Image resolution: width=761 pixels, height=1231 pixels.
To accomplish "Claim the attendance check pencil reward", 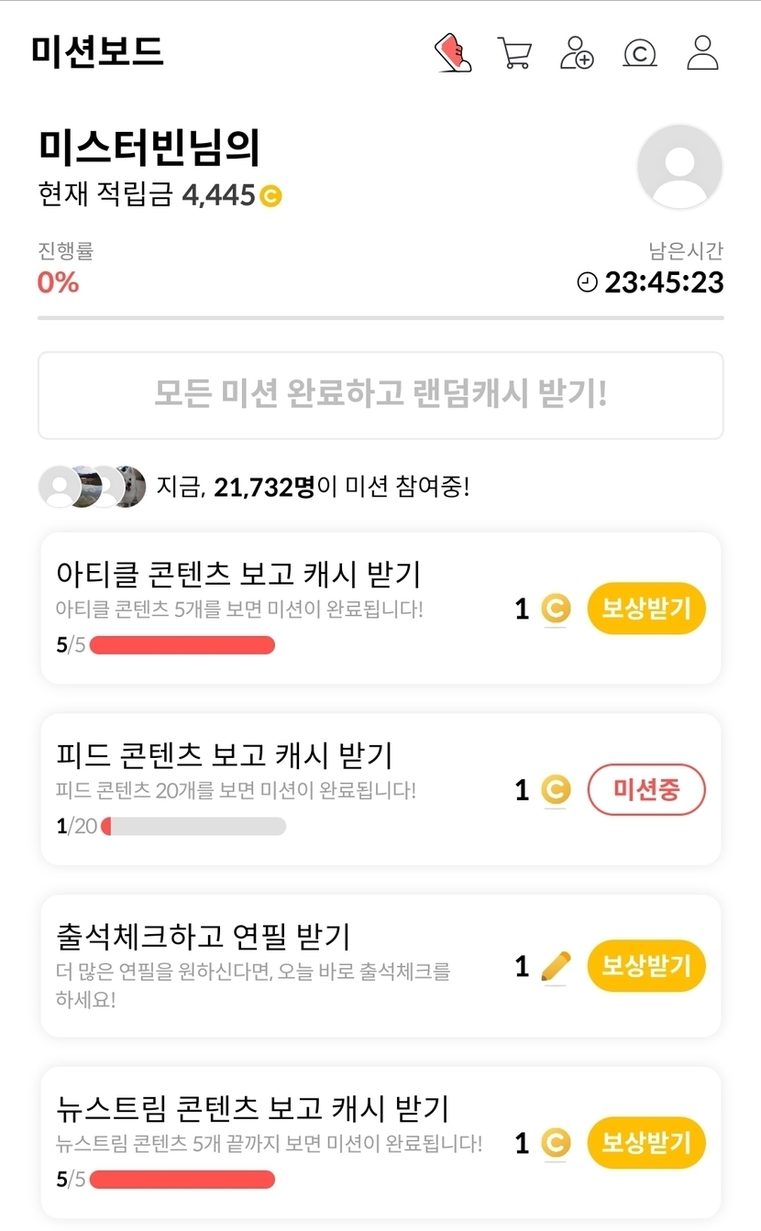I will 646,966.
